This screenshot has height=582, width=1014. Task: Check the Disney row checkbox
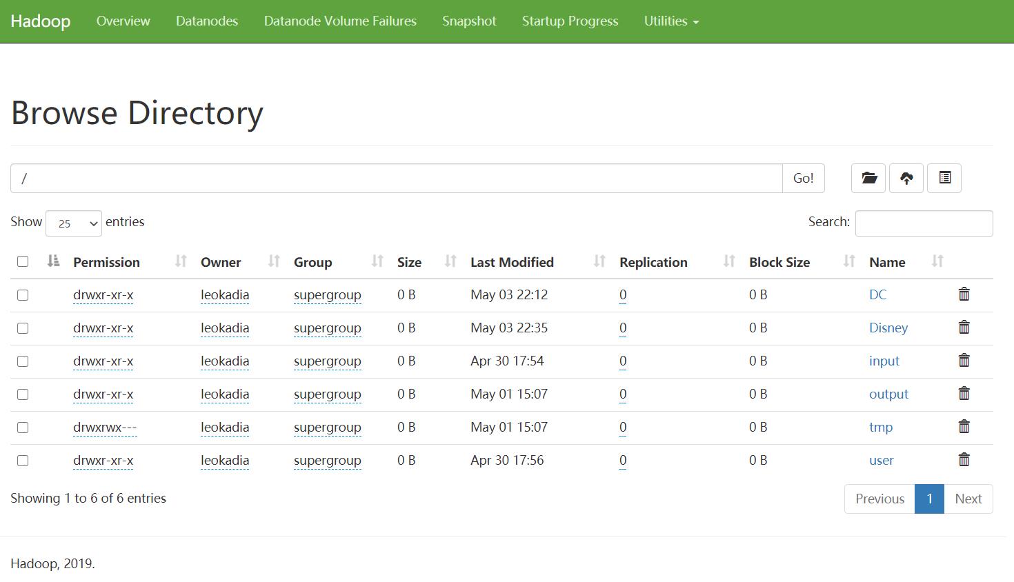(23, 328)
